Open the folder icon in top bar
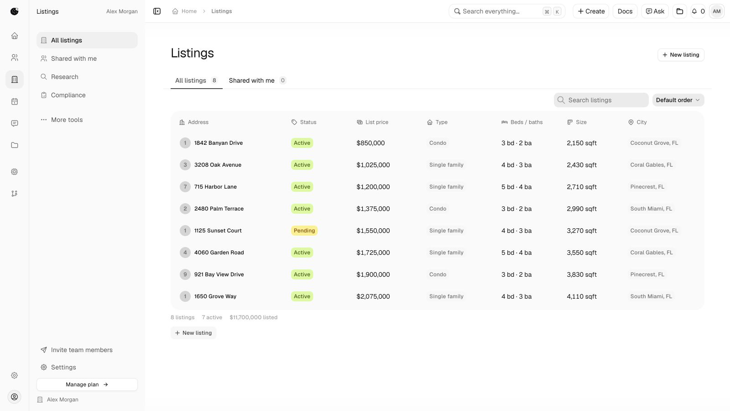Screen dimensions: 730x411 click(x=680, y=11)
